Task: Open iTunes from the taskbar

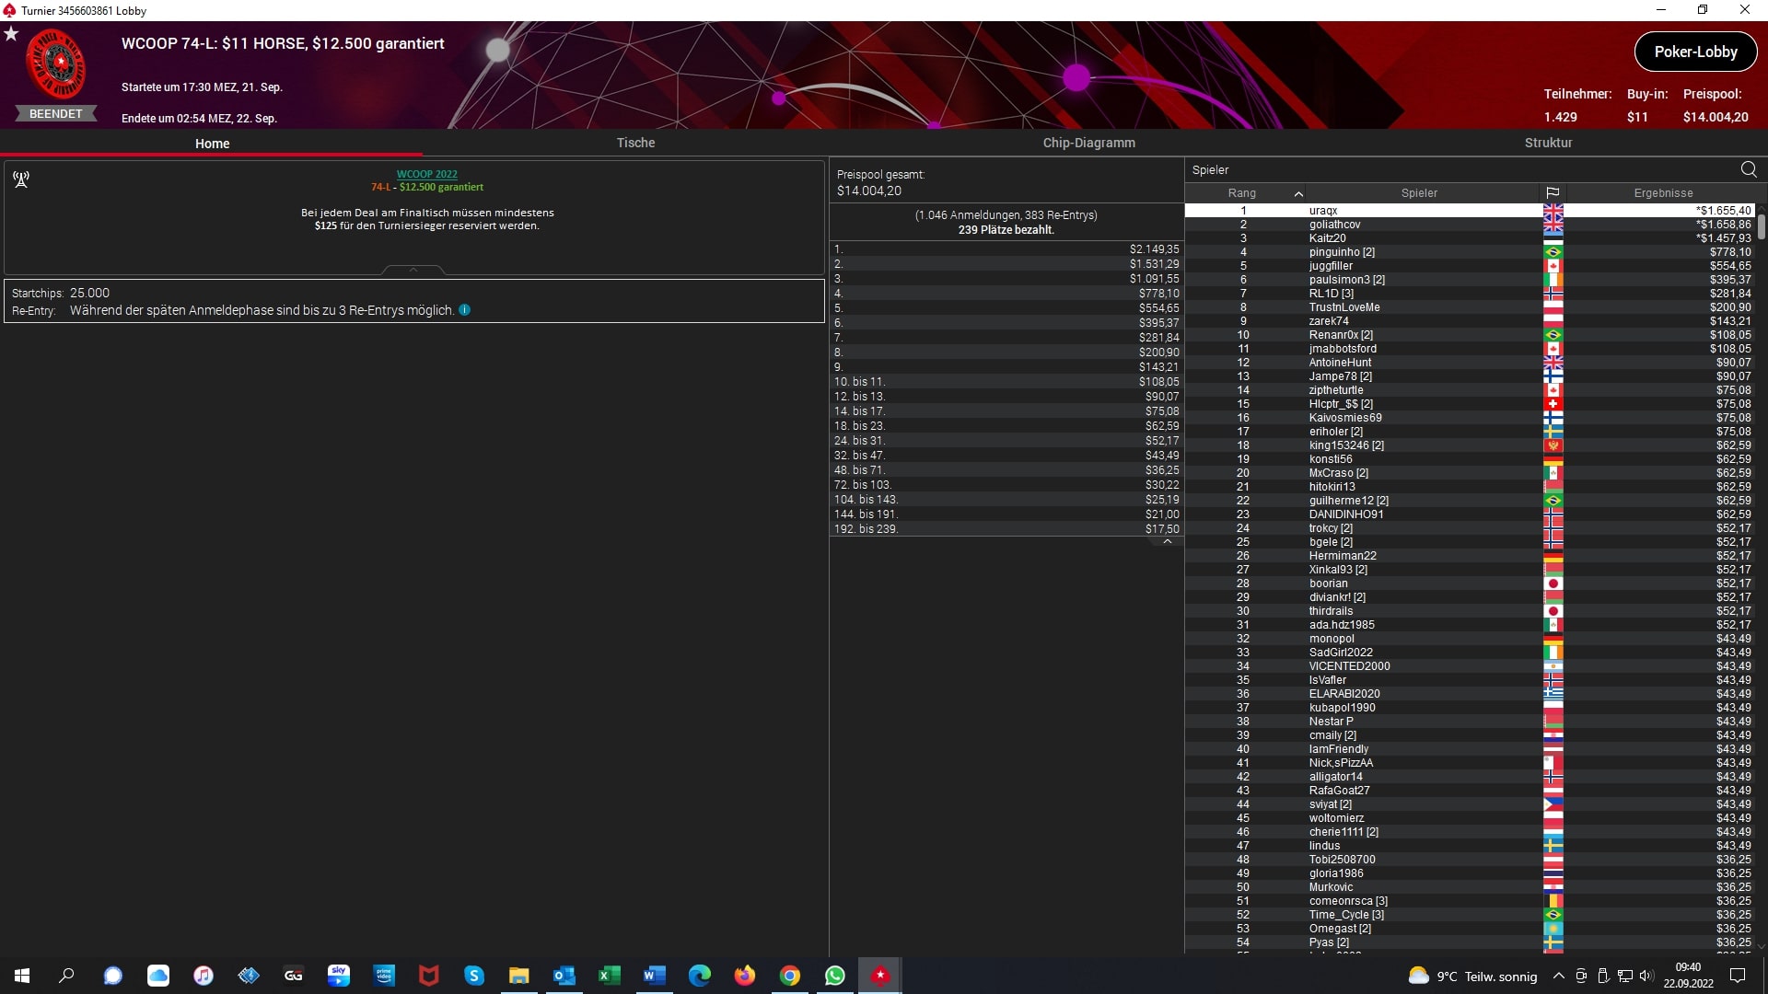Action: pos(204,976)
